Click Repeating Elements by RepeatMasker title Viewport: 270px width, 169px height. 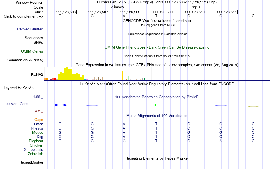pyautogui.click(x=157, y=158)
